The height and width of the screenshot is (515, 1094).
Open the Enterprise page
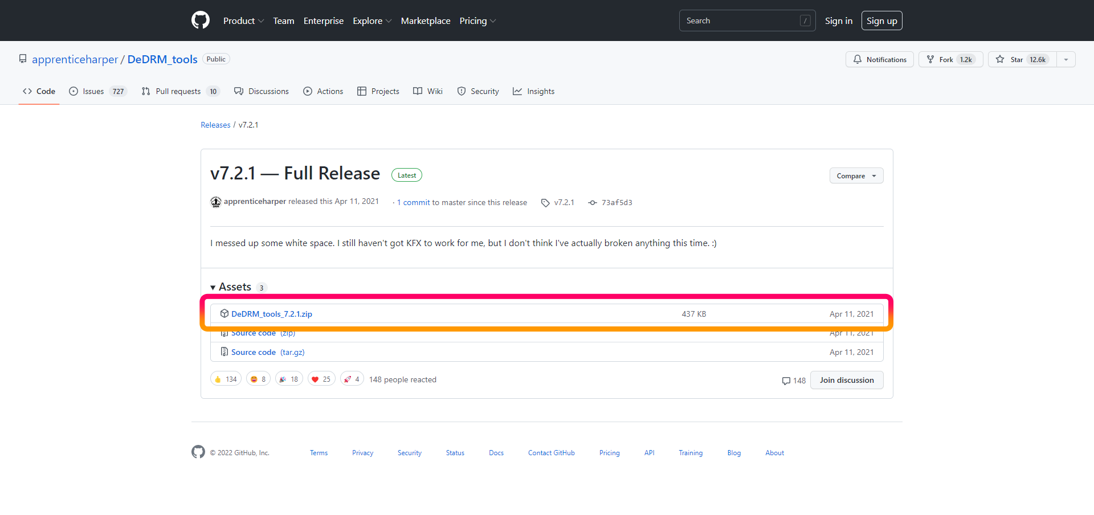coord(324,21)
